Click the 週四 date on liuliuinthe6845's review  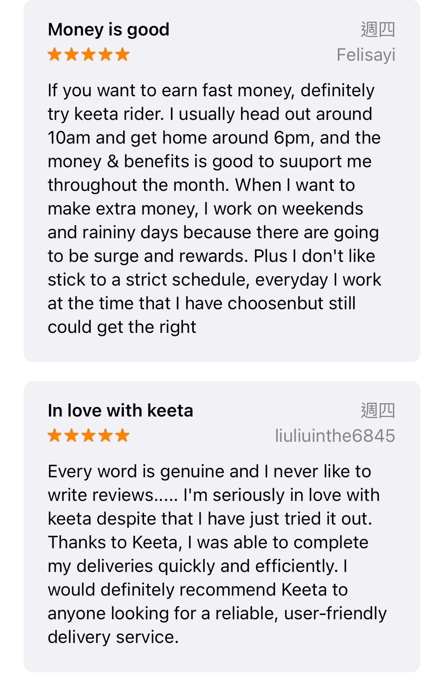pyautogui.click(x=378, y=411)
